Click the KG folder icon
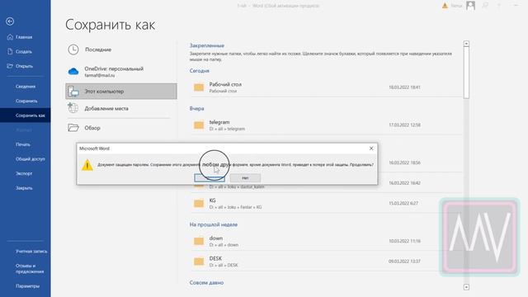Viewport: 528px width, 297px height. pos(199,204)
